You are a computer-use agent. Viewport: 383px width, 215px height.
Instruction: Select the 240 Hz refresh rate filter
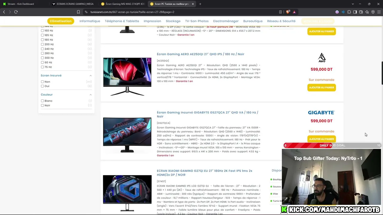pyautogui.click(x=42, y=49)
